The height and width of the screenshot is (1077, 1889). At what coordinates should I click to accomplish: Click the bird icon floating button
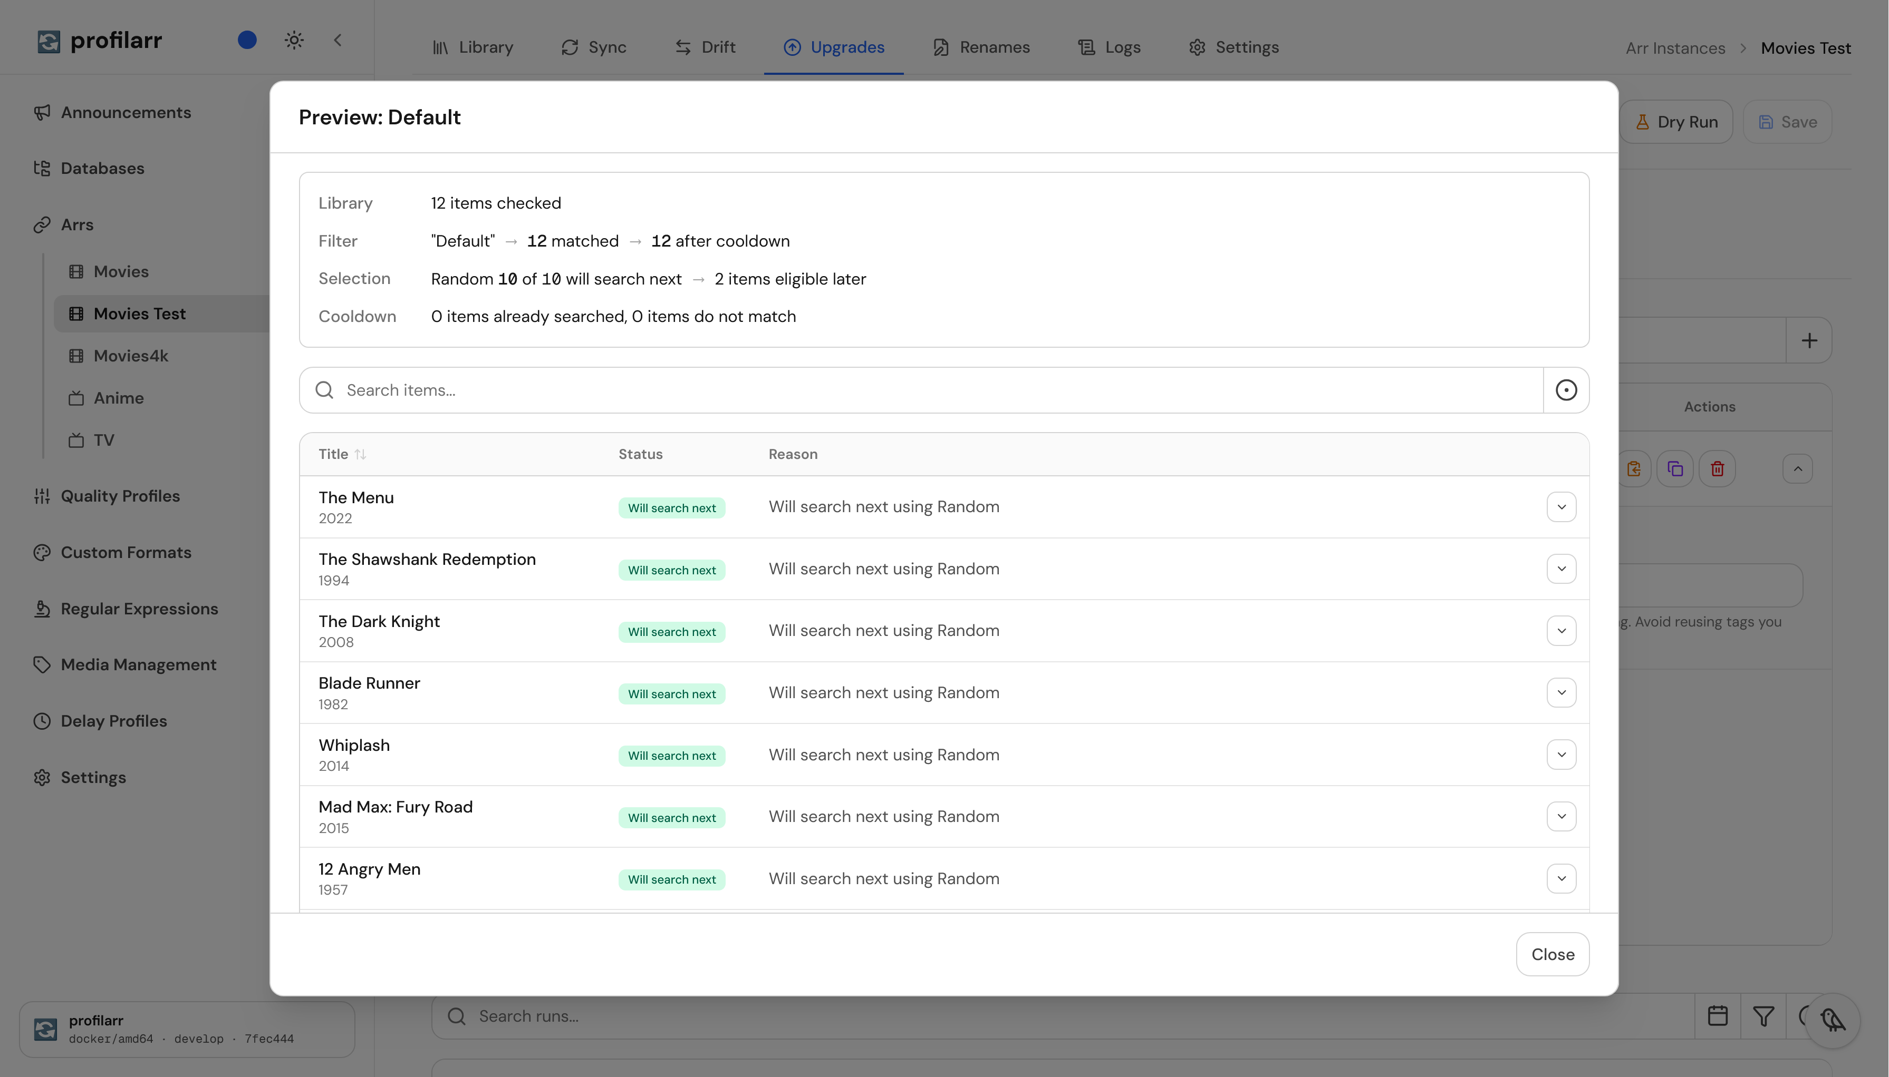tap(1833, 1020)
